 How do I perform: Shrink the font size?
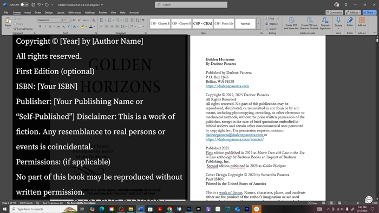[79, 20]
